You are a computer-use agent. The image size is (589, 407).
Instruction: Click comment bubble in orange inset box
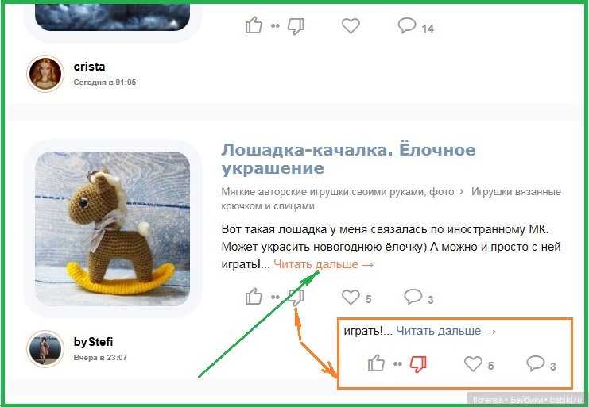pyautogui.click(x=536, y=363)
